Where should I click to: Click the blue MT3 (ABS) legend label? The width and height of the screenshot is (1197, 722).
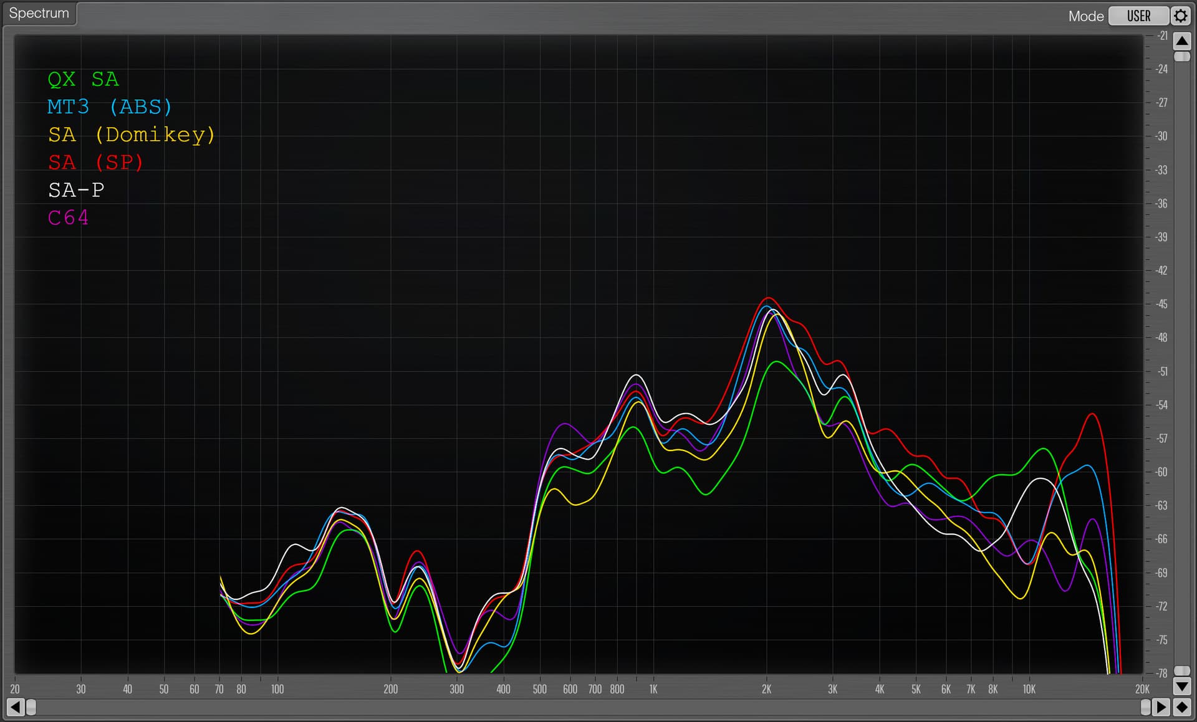pyautogui.click(x=109, y=107)
